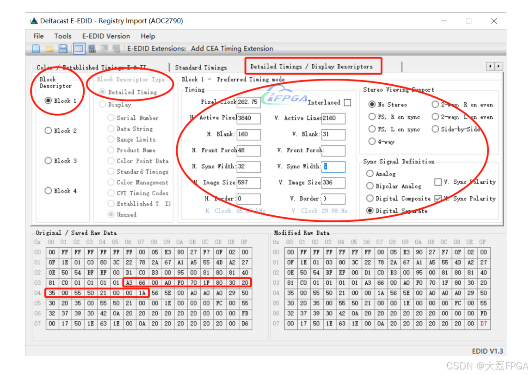
Task: Switch to the Standard Timings tab
Action: coord(201,67)
